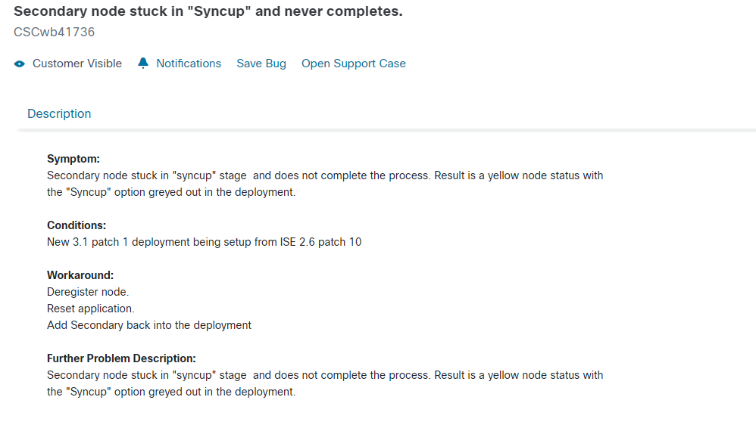This screenshot has height=425, width=756.
Task: Switch to the Description tab
Action: pyautogui.click(x=59, y=113)
